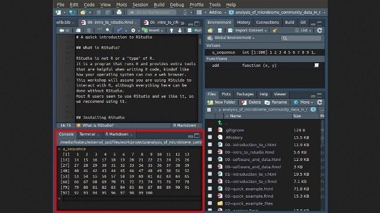Image resolution: width=380 pixels, height=213 pixels.
Task: Check the .gitignore file checkbox
Action: point(210,130)
